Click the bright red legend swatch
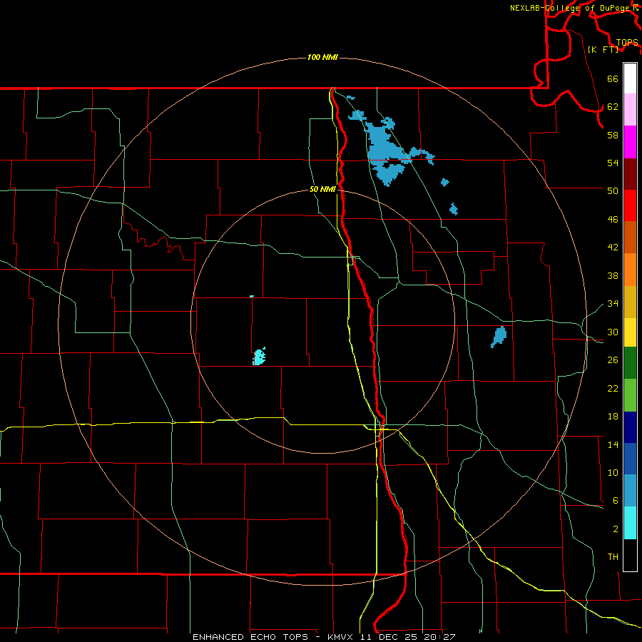The height and width of the screenshot is (642, 642). click(x=630, y=205)
